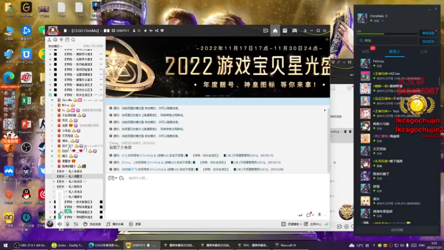Go to the channel Home icon
This screenshot has height=250, width=444.
coord(275,31)
